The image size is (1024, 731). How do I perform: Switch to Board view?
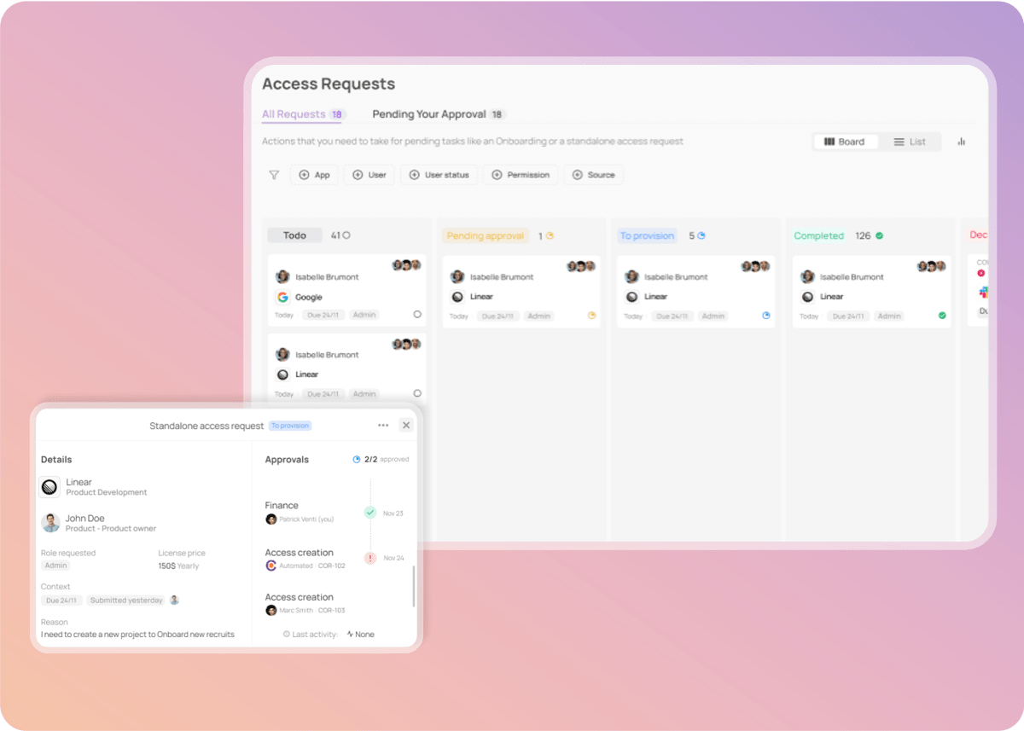coord(845,142)
